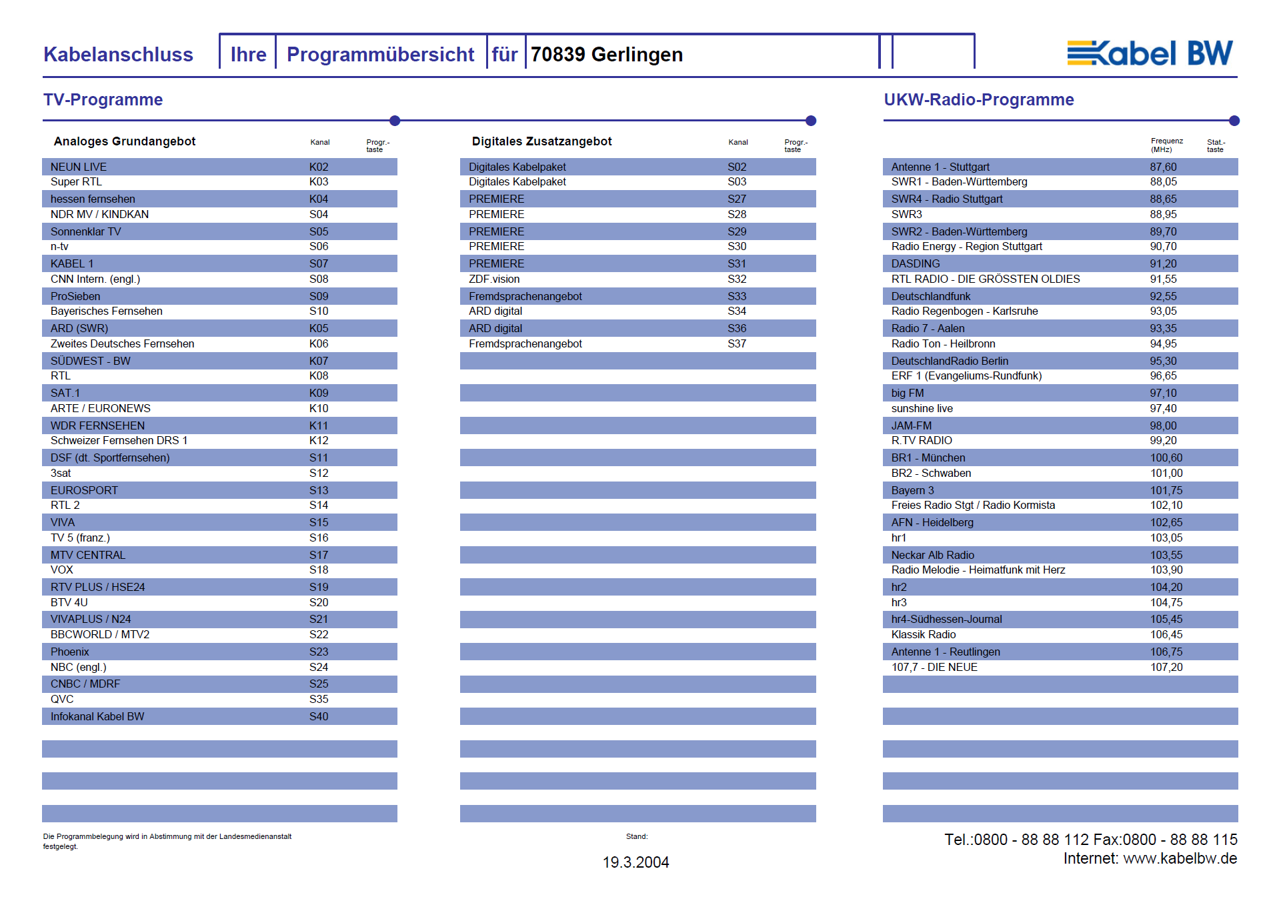Select the ProSieben row on channel S09
Screen dimensions: 1279x905
click(219, 296)
